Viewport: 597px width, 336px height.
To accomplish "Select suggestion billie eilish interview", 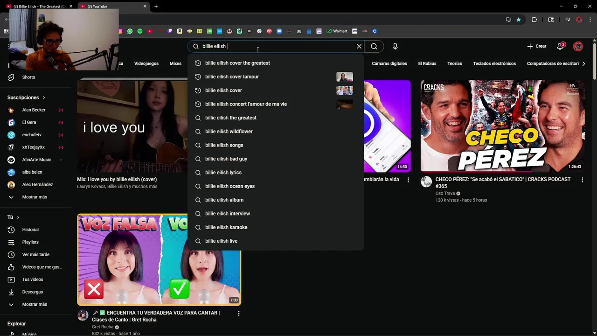I will click(276, 213).
